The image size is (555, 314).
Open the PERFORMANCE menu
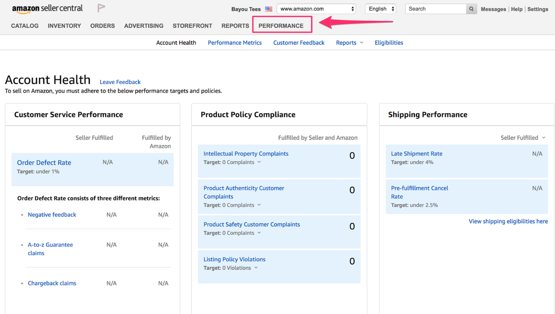coord(282,25)
